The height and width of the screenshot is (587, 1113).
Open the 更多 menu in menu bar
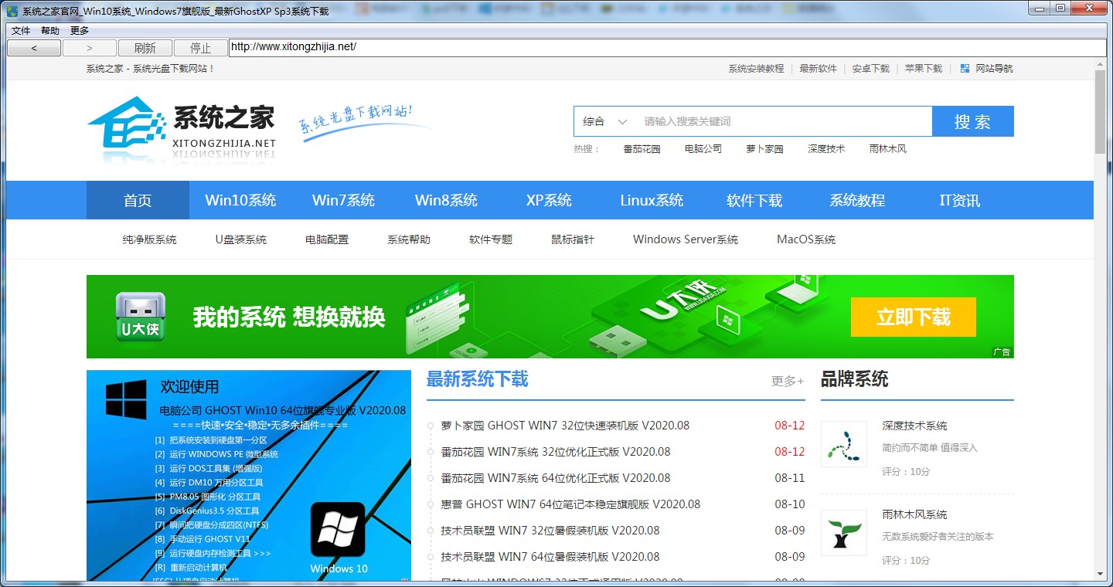(x=80, y=31)
